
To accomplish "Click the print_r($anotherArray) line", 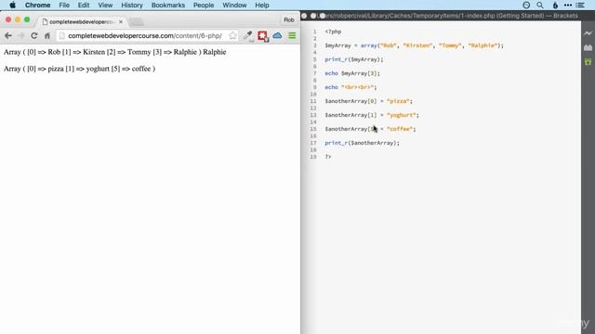I will (x=362, y=143).
